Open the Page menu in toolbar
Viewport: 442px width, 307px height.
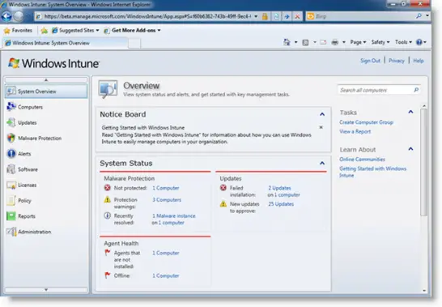pyautogui.click(x=358, y=42)
